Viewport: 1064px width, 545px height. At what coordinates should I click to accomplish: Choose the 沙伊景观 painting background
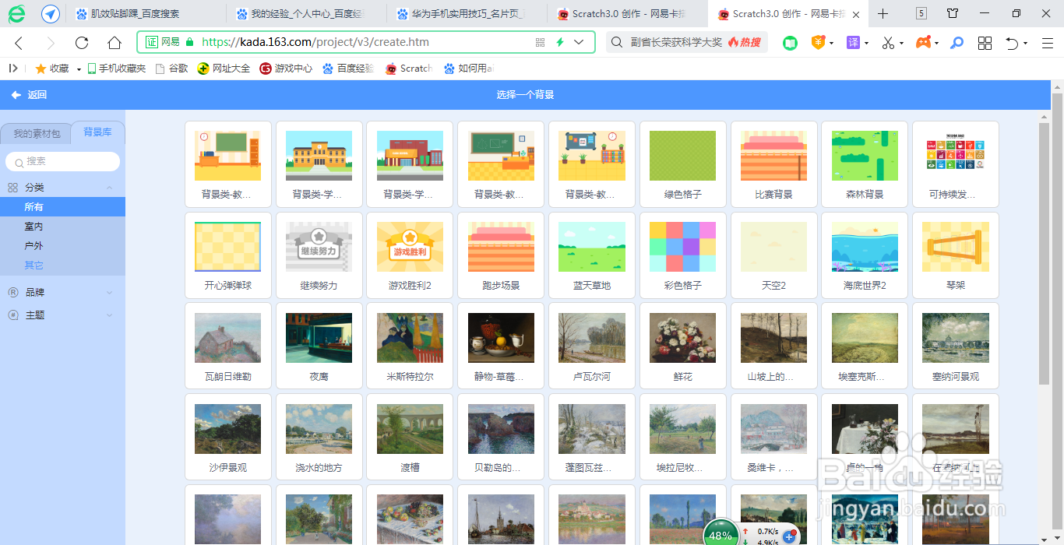tap(228, 438)
